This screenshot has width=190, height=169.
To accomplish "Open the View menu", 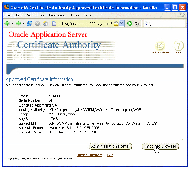I will [31, 15].
